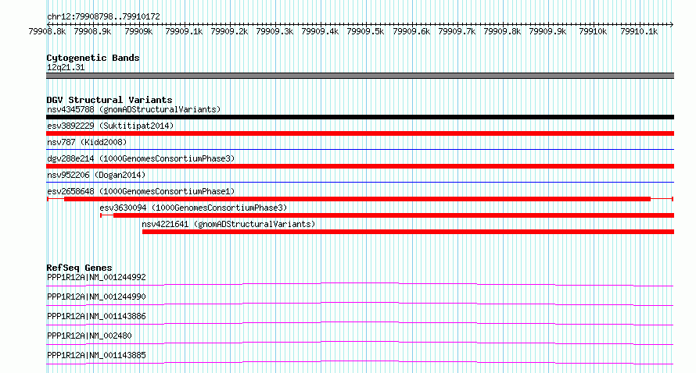Screen dimensions: 696x373
Task: Click the magenta NM_001143886 transcript line
Action: [360, 323]
